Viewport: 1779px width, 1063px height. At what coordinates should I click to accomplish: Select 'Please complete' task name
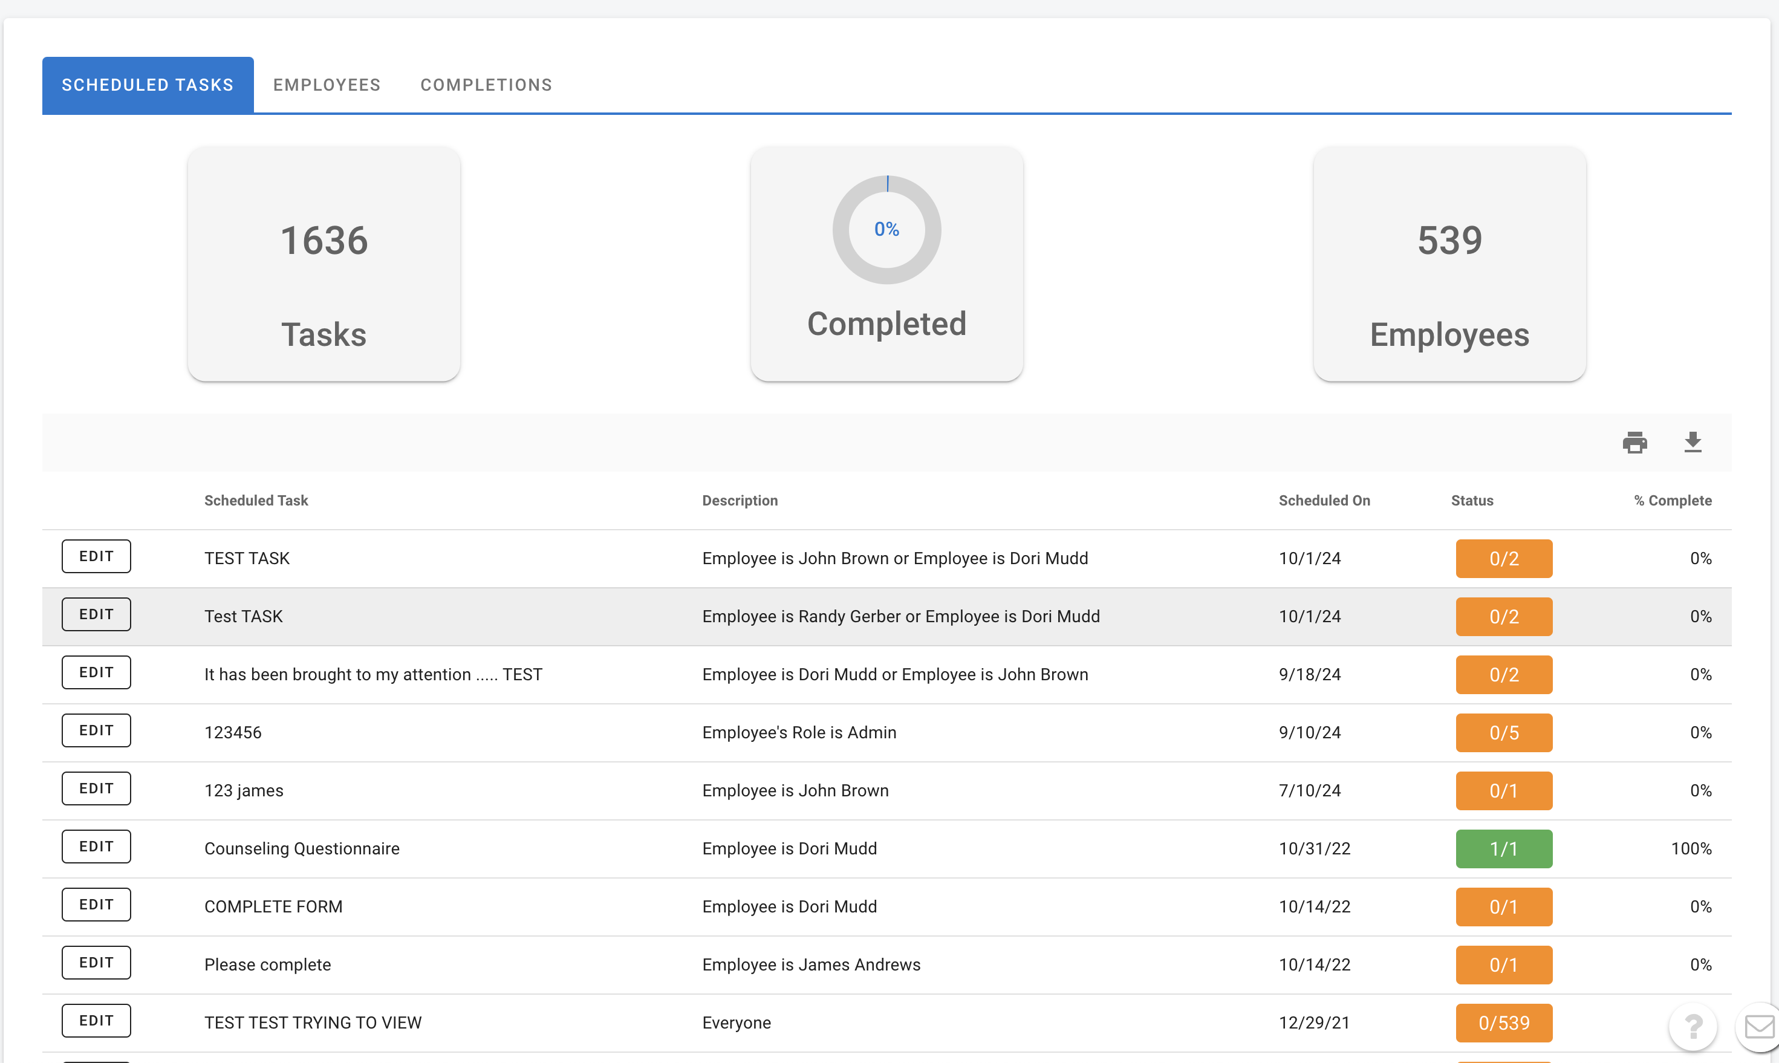coord(267,965)
